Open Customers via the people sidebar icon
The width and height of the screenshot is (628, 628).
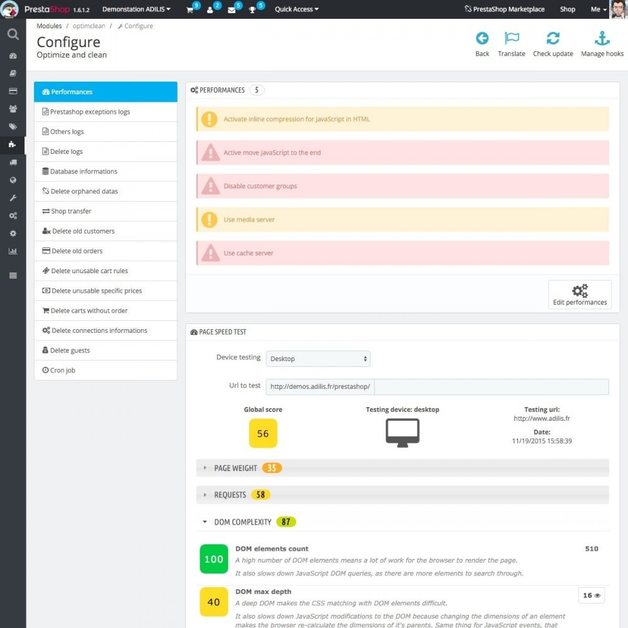[13, 109]
